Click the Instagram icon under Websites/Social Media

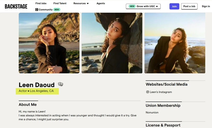(x=148, y=92)
